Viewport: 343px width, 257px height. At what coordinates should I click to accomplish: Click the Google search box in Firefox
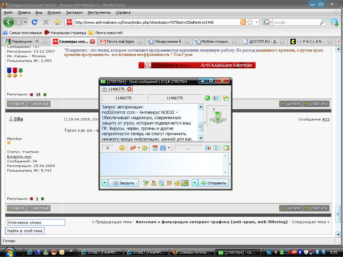point(296,22)
